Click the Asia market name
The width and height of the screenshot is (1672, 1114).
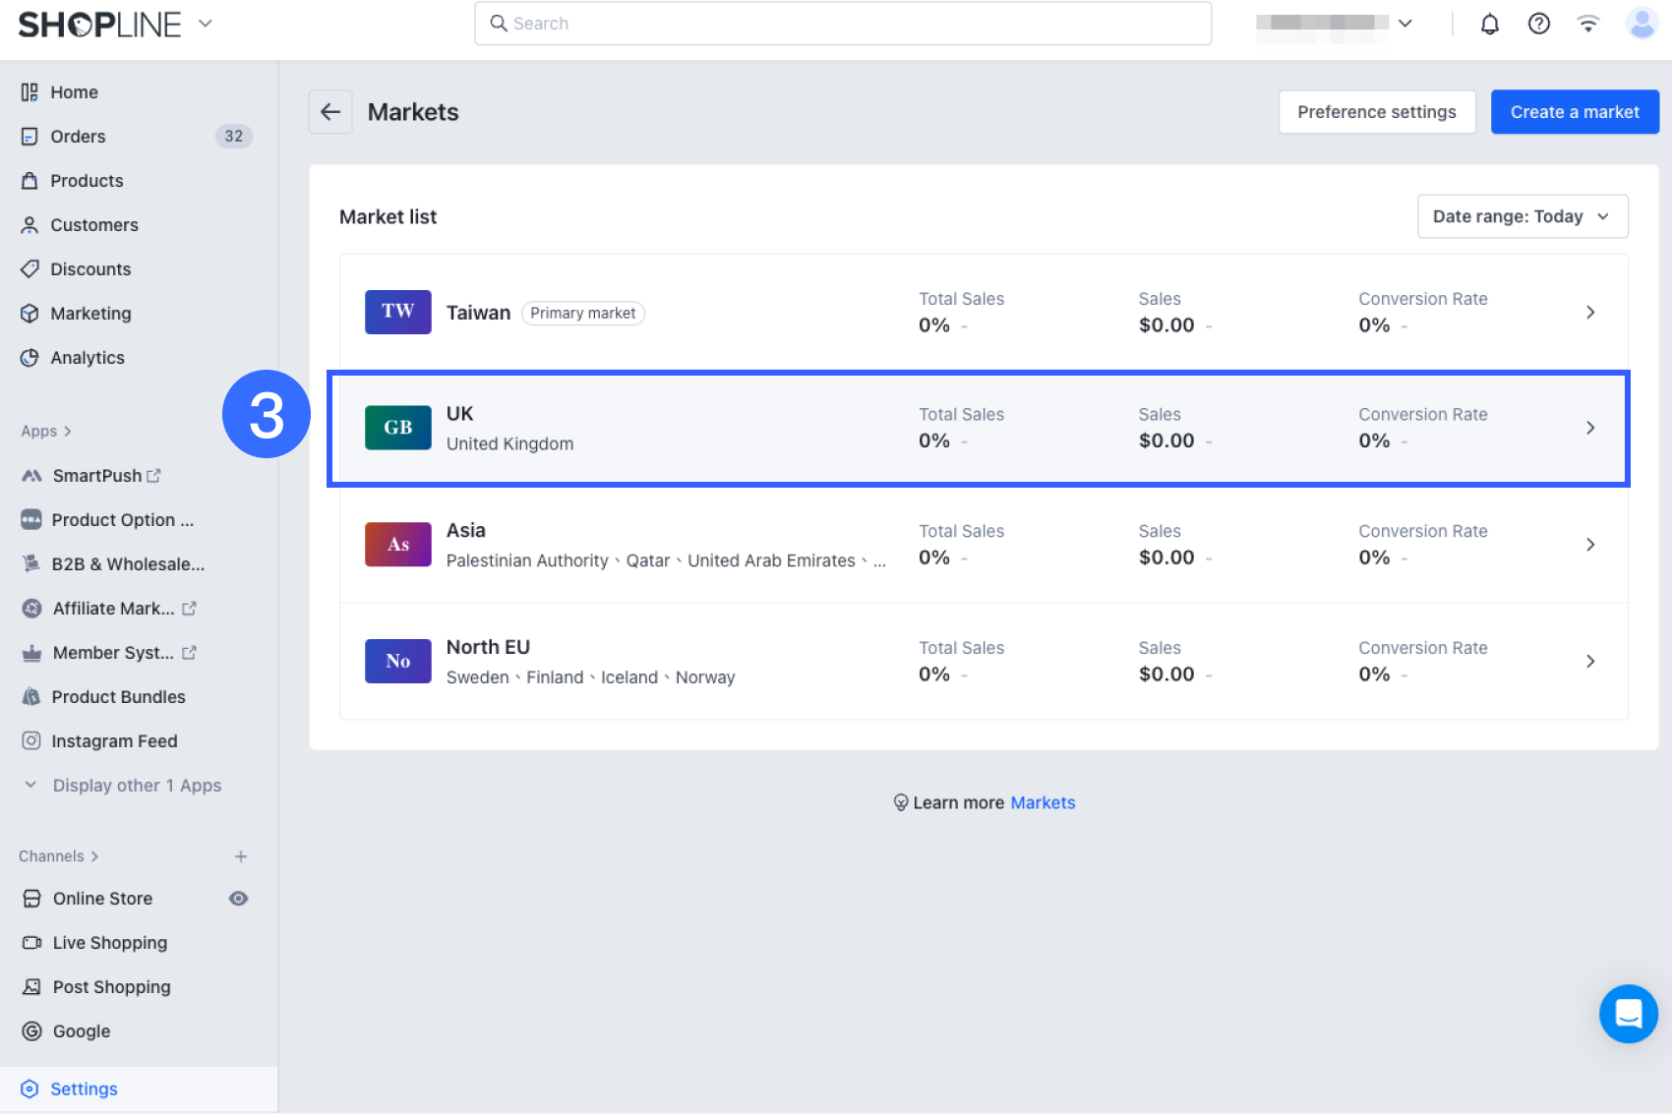(x=466, y=531)
